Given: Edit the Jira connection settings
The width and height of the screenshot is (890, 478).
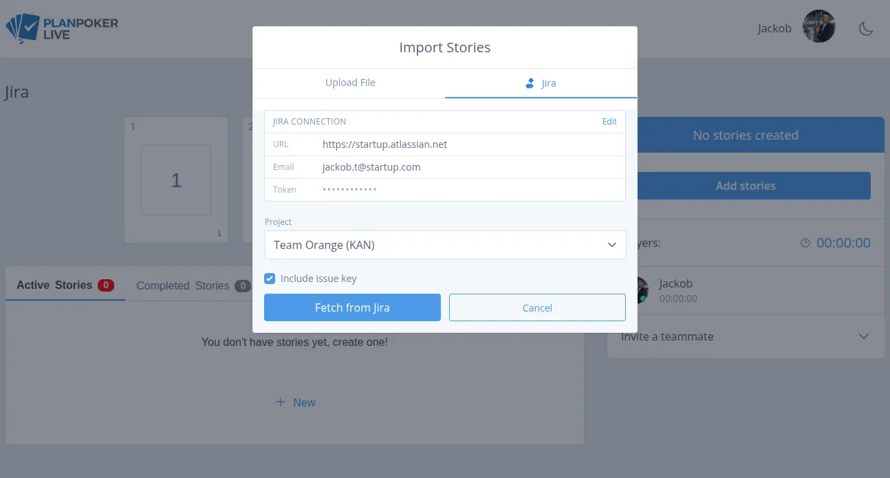Looking at the screenshot, I should [609, 121].
